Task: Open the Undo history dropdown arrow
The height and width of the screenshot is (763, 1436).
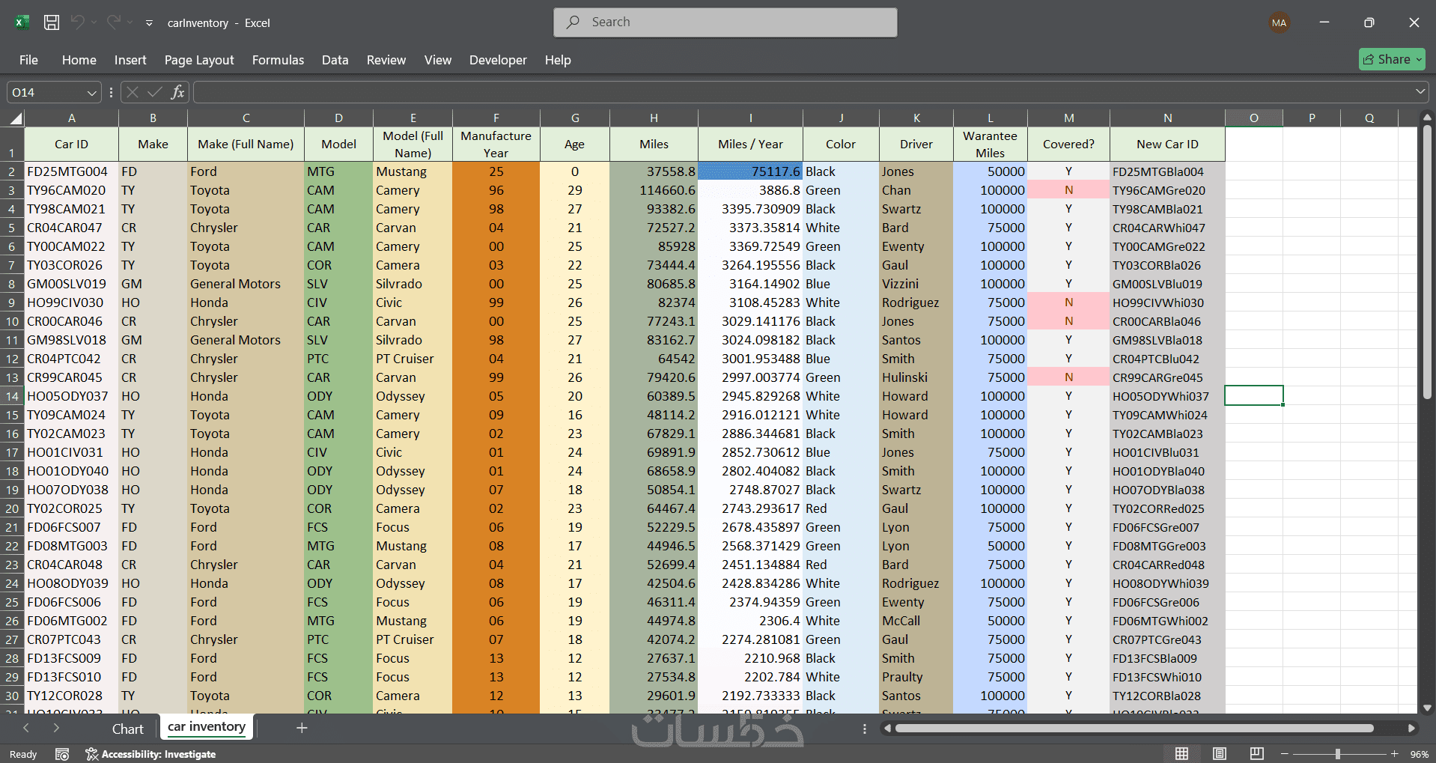Action: [x=94, y=22]
